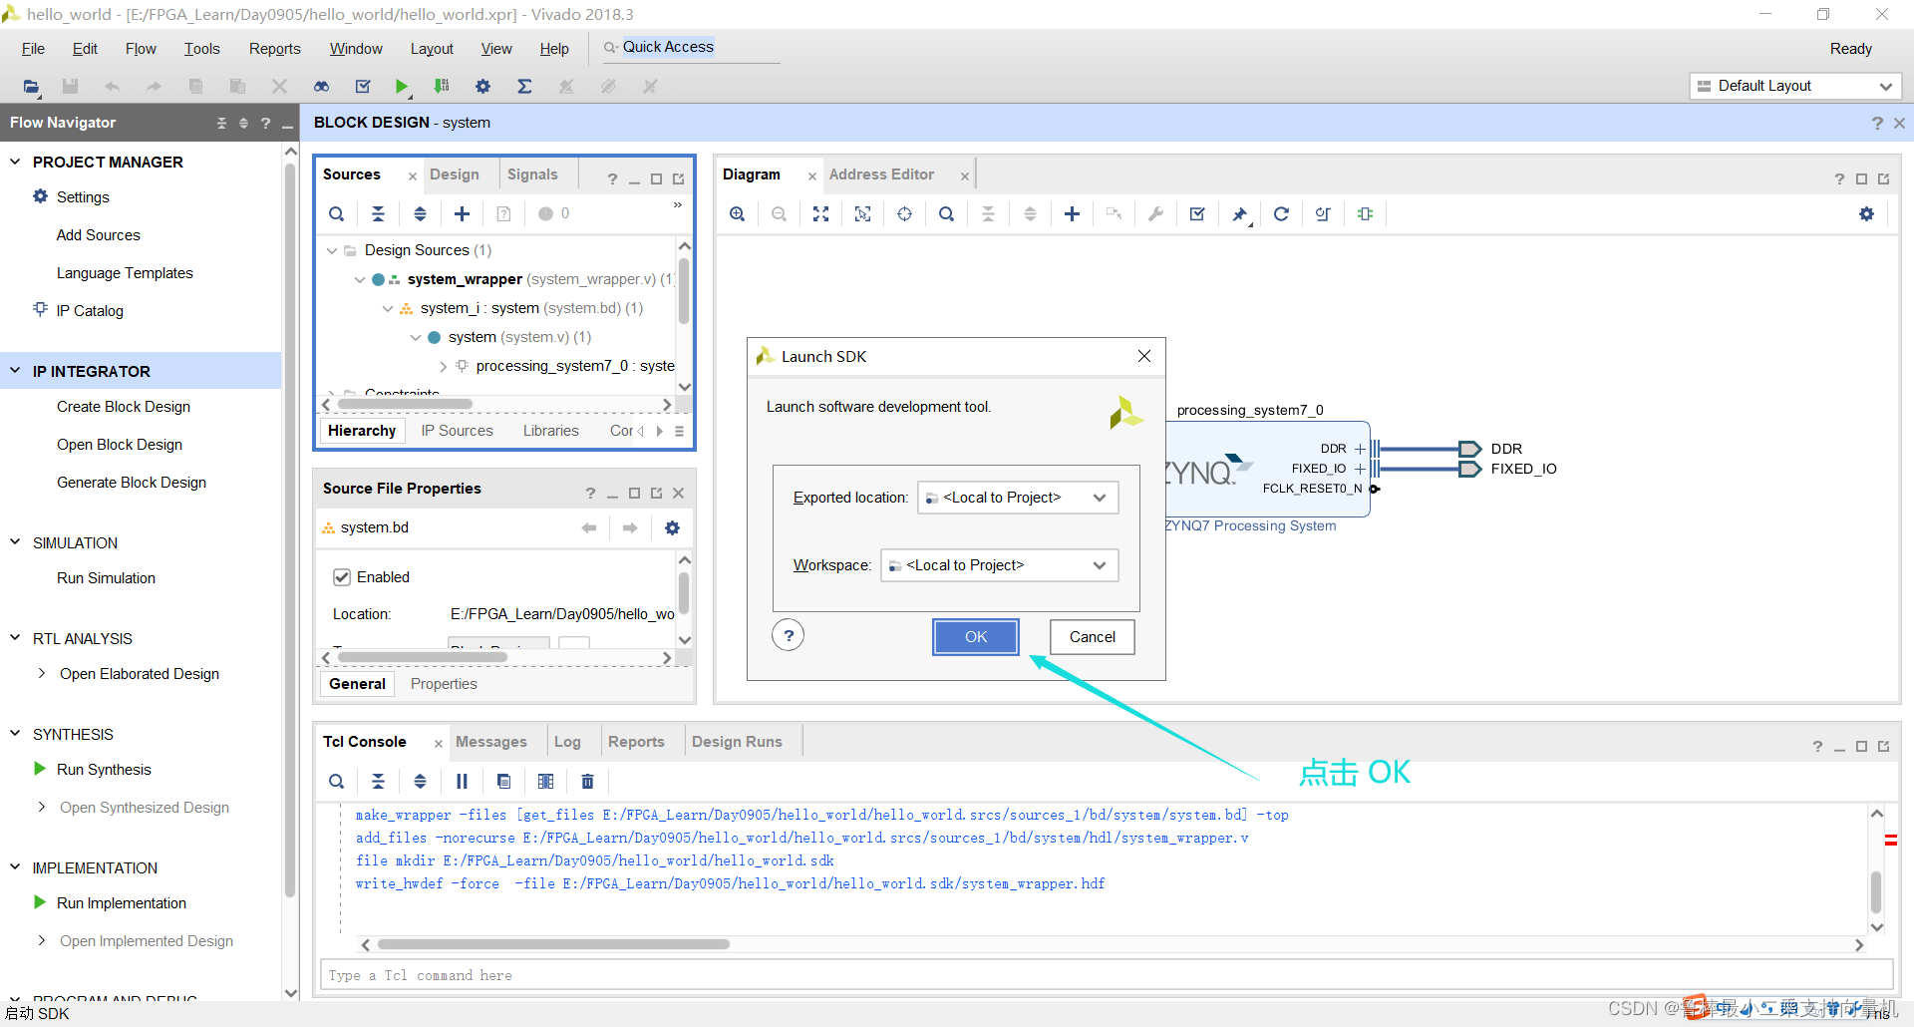The image size is (1914, 1027).
Task: Open Diagram settings gear
Action: (1866, 213)
